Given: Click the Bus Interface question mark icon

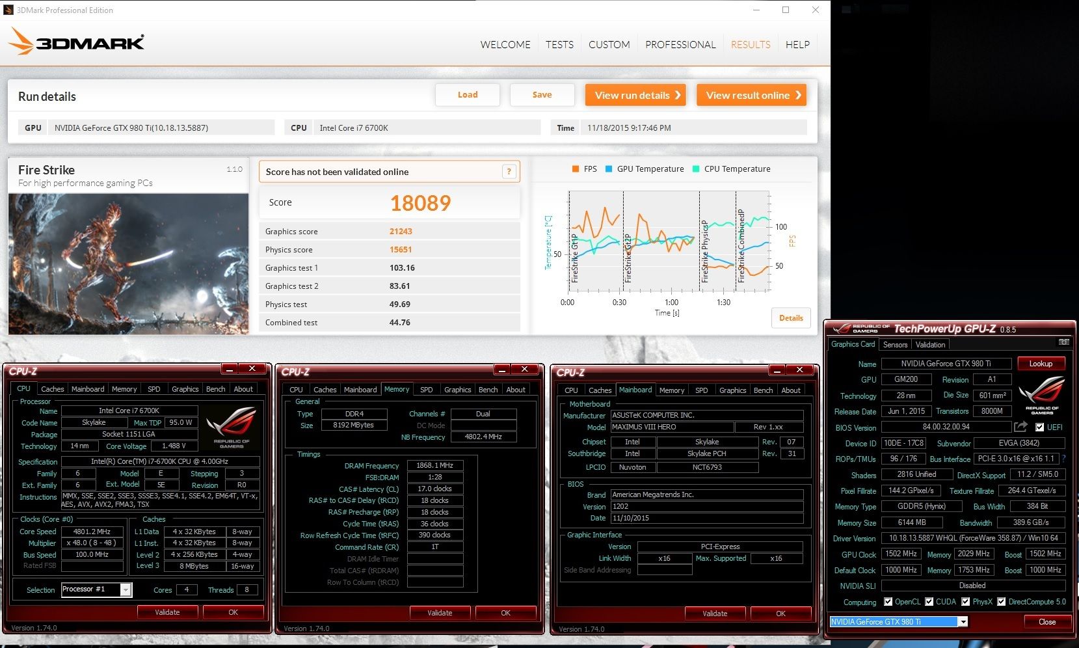Looking at the screenshot, I should [x=1063, y=459].
